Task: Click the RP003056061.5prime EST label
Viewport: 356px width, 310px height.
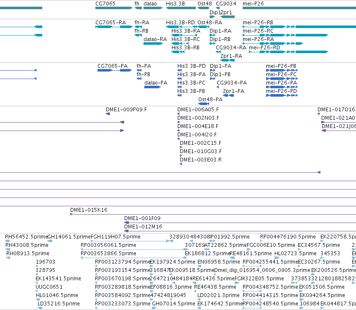Action: click(108, 245)
